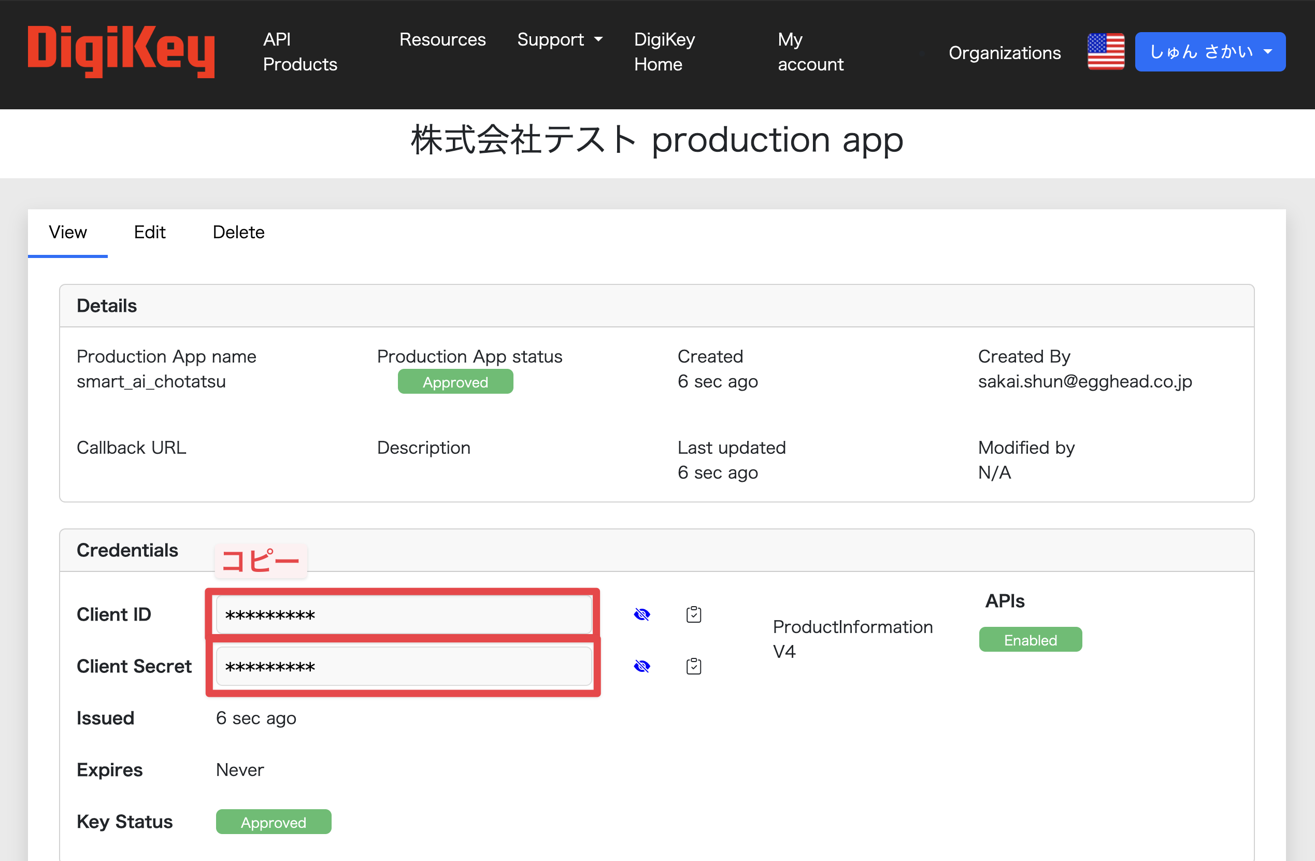This screenshot has width=1315, height=861.
Task: Go to DigiKey Home link
Action: [x=664, y=52]
